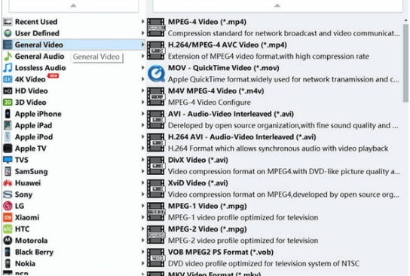Expand the Recent Used submenu arrow
This screenshot has height=276, width=410.
pos(142,21)
